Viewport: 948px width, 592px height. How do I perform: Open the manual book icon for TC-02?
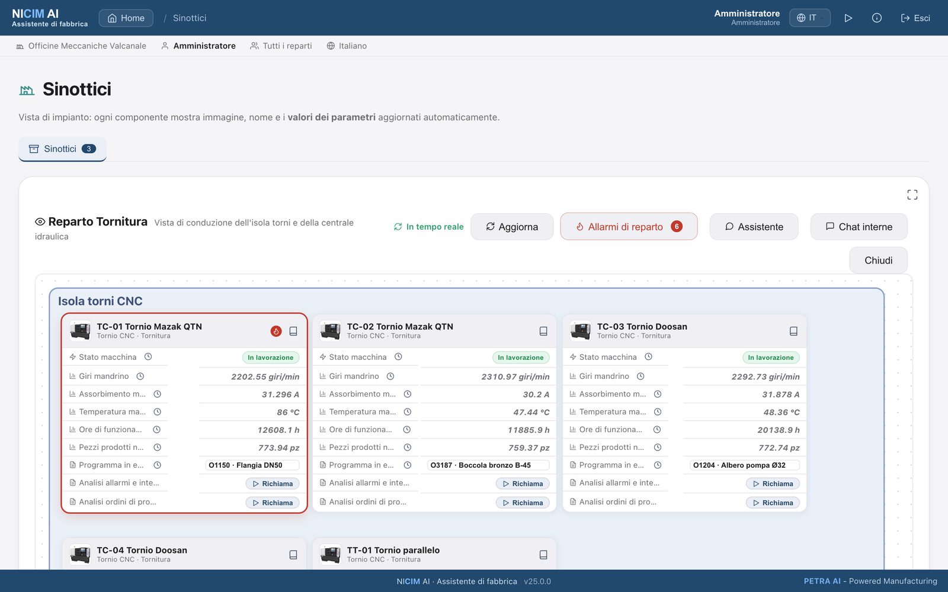pos(543,331)
